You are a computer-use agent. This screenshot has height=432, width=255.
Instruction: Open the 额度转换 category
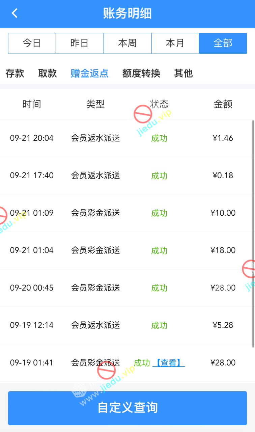(141, 73)
